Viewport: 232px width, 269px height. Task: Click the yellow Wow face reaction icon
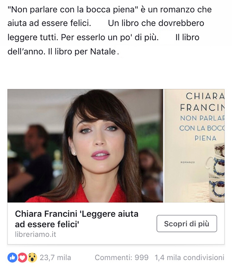coord(32,258)
